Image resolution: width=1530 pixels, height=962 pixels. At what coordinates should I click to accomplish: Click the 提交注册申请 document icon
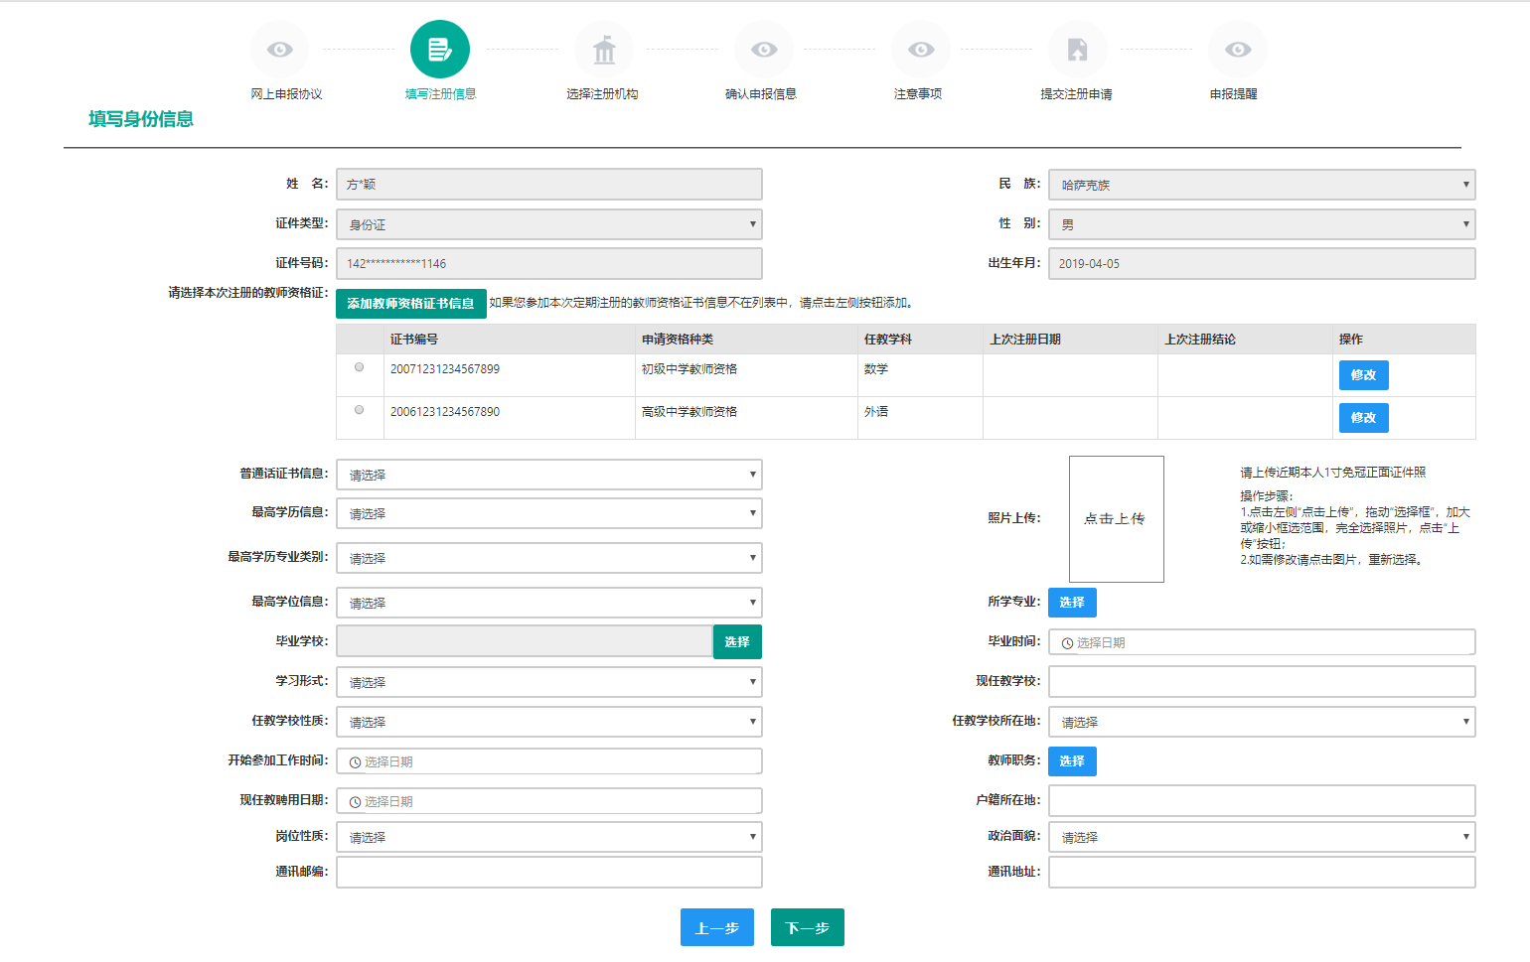[1077, 50]
